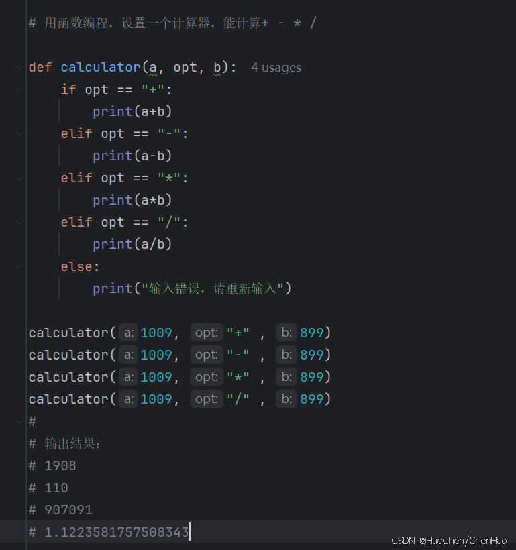The height and width of the screenshot is (550, 516).
Task: Fold the elif opt == "-" block
Action: click(19, 133)
